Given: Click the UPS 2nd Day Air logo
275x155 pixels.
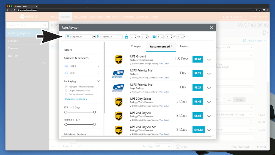Looking at the screenshot, I should 119,116.
